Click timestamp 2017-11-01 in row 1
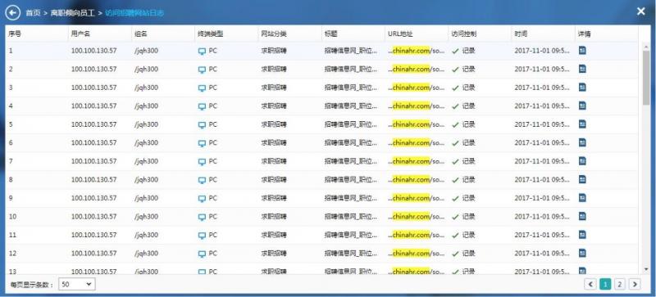This screenshot has height=297, width=656. [x=542, y=51]
